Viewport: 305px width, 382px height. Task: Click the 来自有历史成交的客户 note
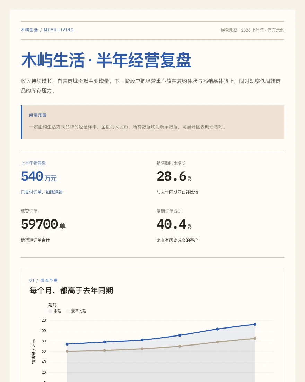177,240
